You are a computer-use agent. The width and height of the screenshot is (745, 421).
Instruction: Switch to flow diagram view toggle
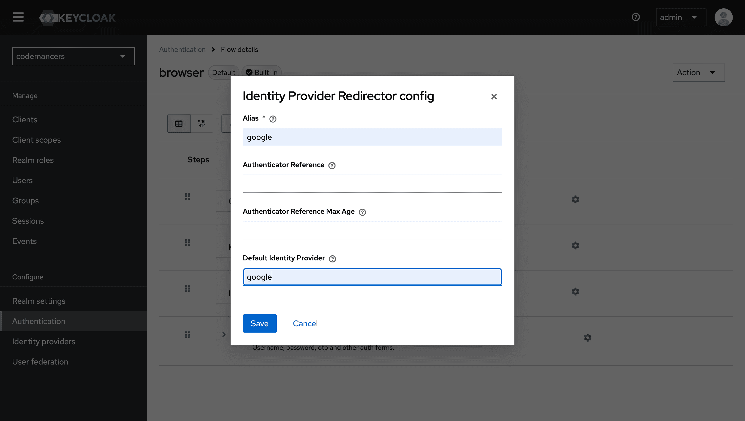point(201,124)
